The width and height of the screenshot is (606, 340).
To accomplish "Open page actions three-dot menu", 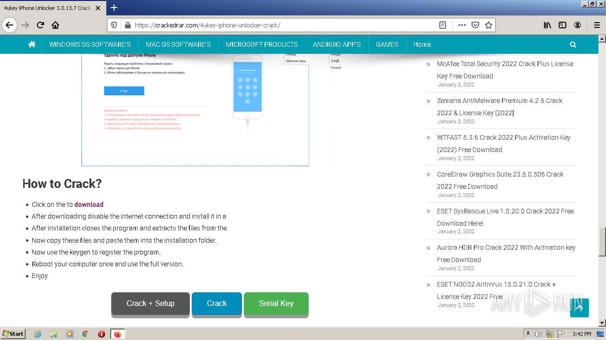I will pyautogui.click(x=462, y=25).
